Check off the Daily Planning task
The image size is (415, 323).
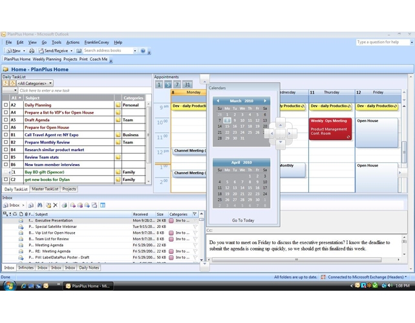pyautogui.click(x=6, y=105)
